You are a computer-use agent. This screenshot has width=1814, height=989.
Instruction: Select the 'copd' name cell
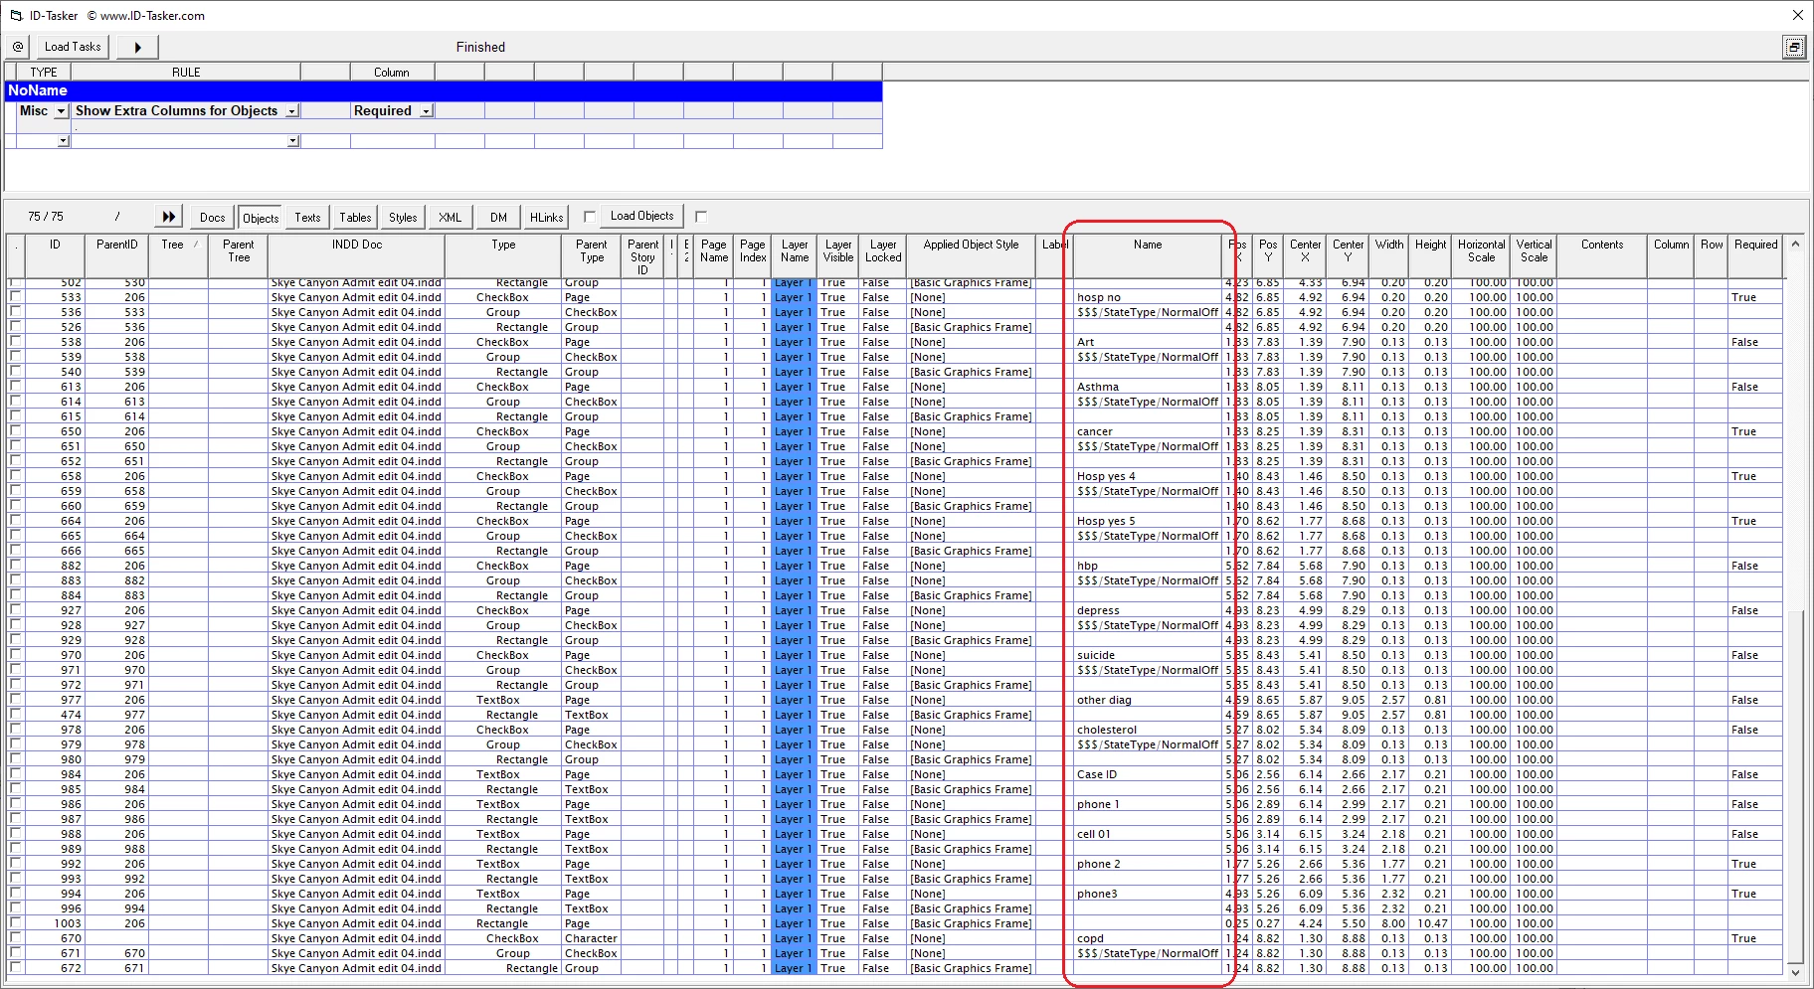1148,938
